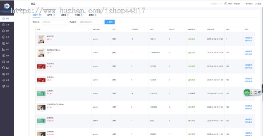Click the 库存 column header
Screen dimensions: 263x136
click(x=152, y=29)
